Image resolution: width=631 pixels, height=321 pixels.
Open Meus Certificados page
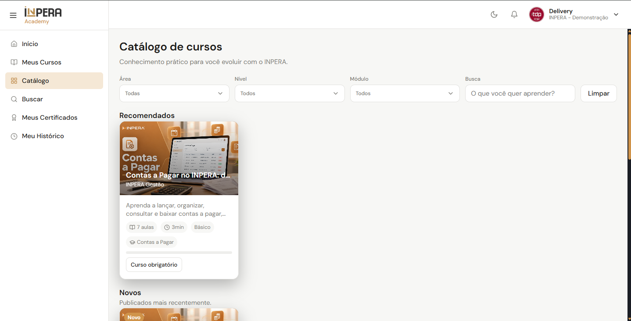pos(54,118)
